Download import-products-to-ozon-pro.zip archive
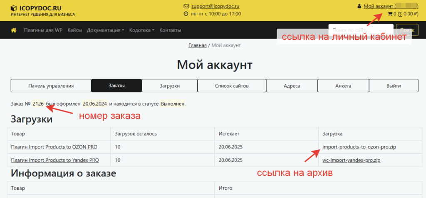The image size is (426, 198). click(353, 147)
